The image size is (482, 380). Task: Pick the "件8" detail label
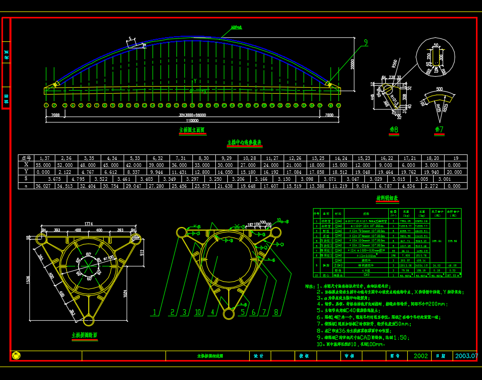[394, 129]
